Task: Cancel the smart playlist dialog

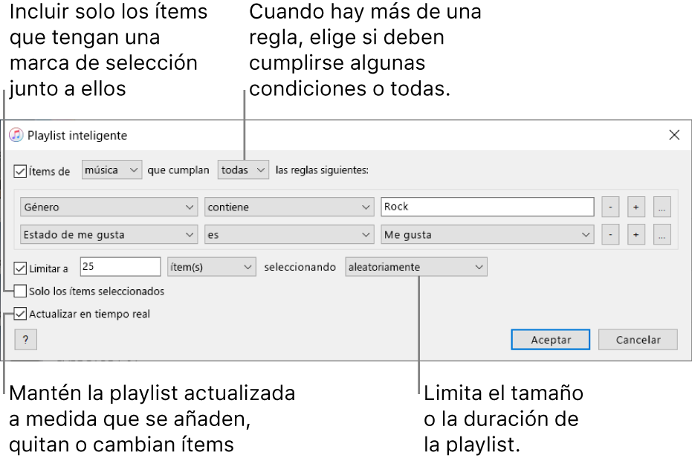Action: point(637,339)
